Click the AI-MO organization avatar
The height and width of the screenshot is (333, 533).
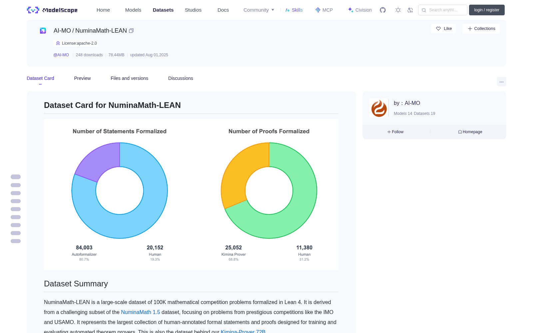coord(379,108)
